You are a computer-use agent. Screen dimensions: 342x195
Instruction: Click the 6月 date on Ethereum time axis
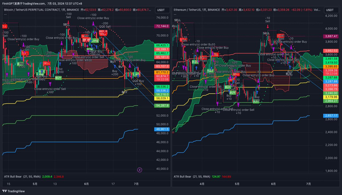coord(274,184)
